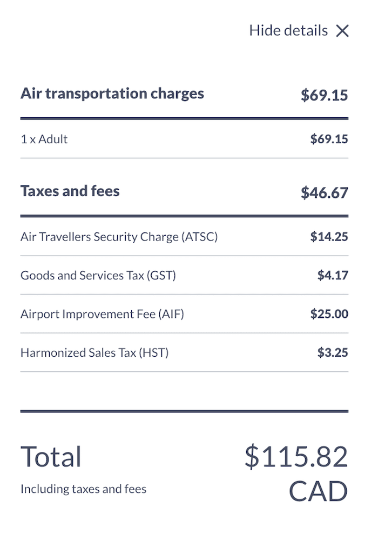Select the 1 x Adult row label
Screen dimensions: 378x547
click(x=44, y=139)
